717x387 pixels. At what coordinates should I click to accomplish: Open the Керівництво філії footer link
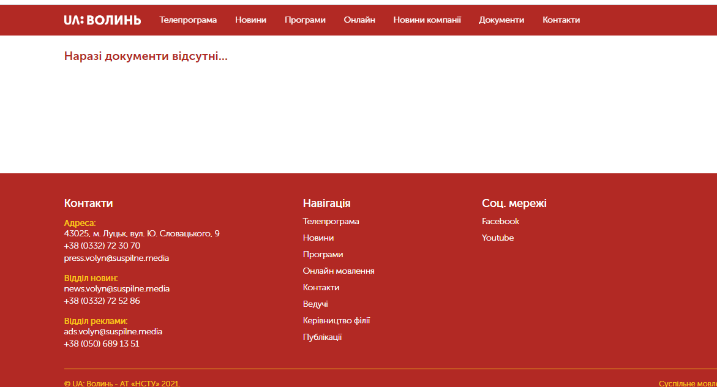336,320
